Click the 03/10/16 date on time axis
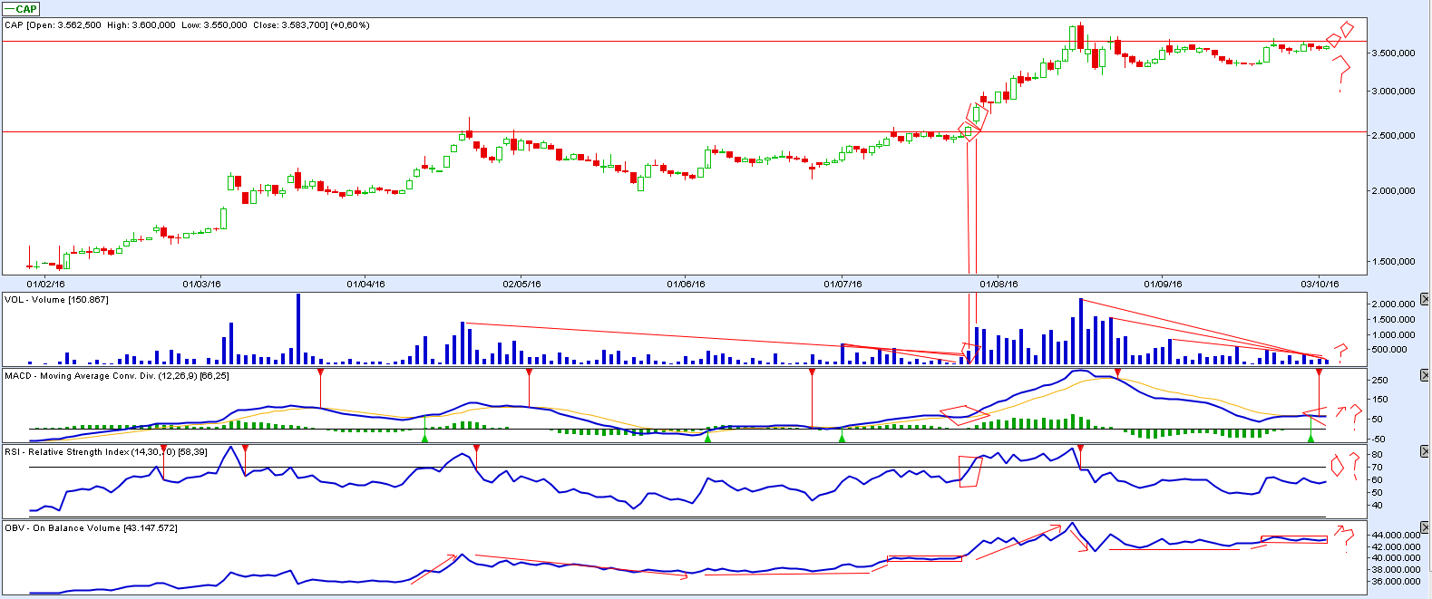Image resolution: width=1432 pixels, height=599 pixels. point(1320,284)
